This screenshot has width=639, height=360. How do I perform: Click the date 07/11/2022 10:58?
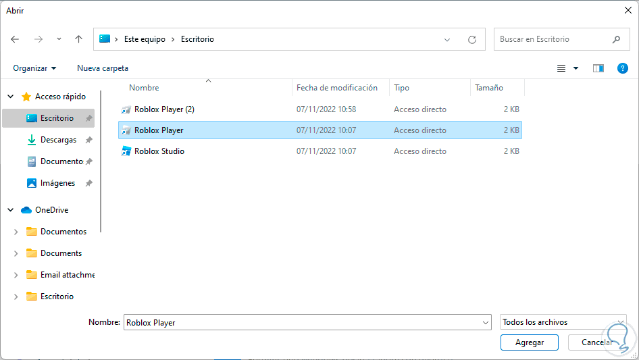326,109
